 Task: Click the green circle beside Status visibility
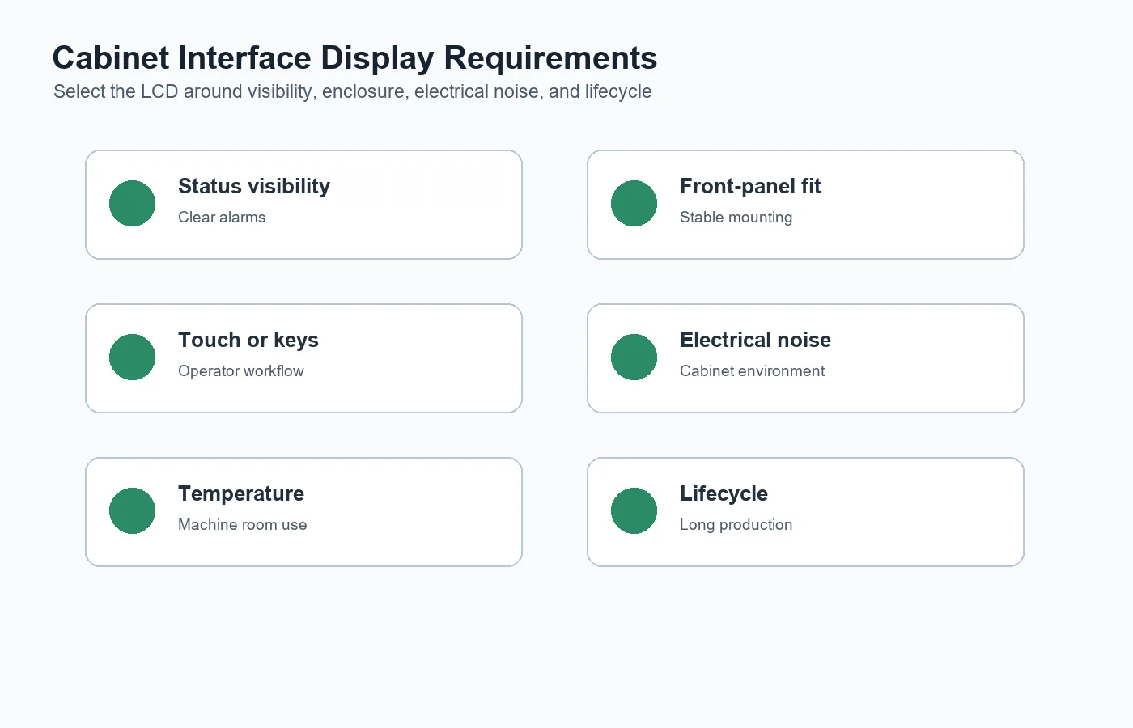pyautogui.click(x=132, y=203)
